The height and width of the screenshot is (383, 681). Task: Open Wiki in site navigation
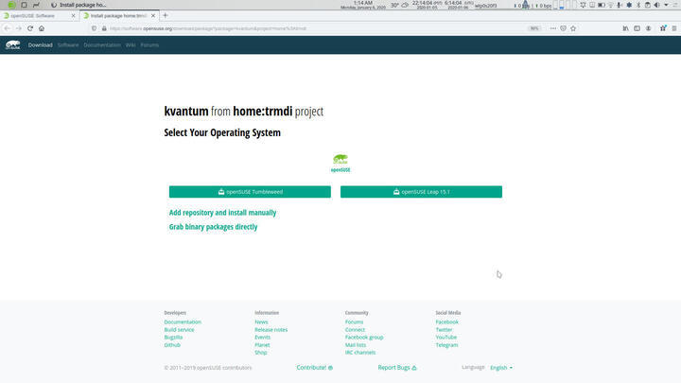[x=131, y=44]
